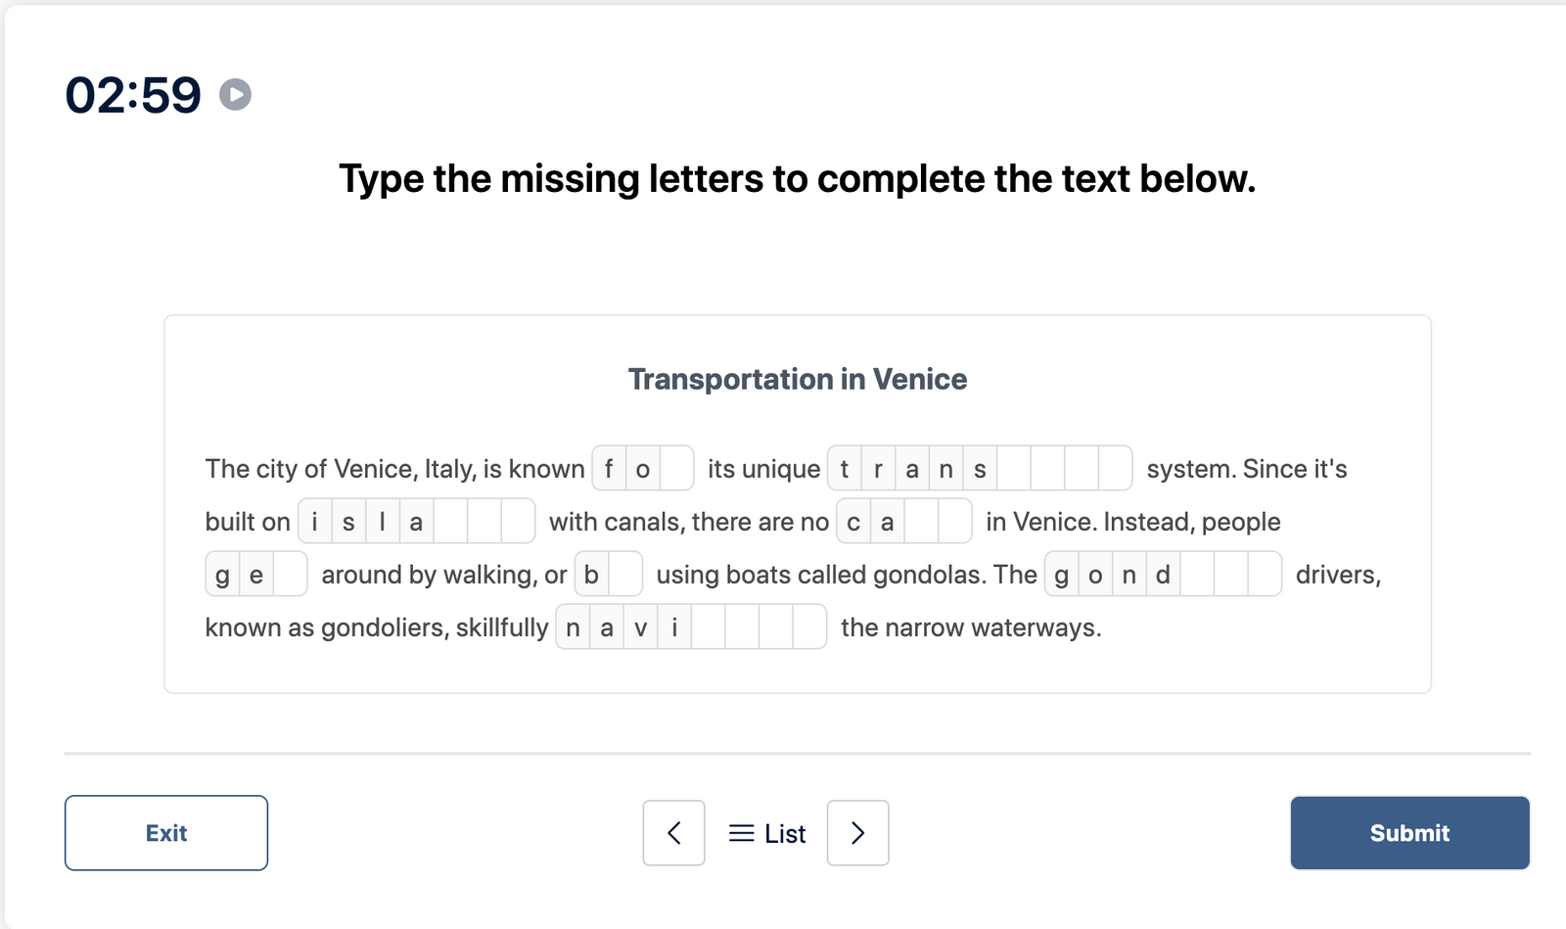Go back using the left arrow
1566x929 pixels.
tap(673, 833)
